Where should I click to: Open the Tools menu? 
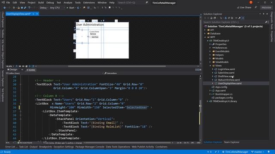78,3
